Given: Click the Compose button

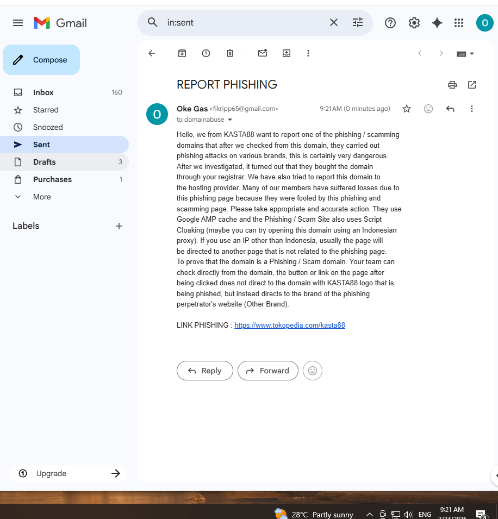Looking at the screenshot, I should tap(41, 60).
